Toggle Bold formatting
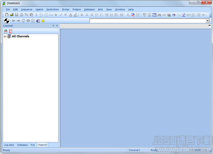Screen dimensions: 213x154 [x=56, y=15]
